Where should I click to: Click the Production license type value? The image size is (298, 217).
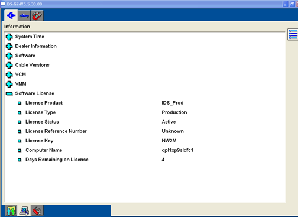click(x=174, y=112)
